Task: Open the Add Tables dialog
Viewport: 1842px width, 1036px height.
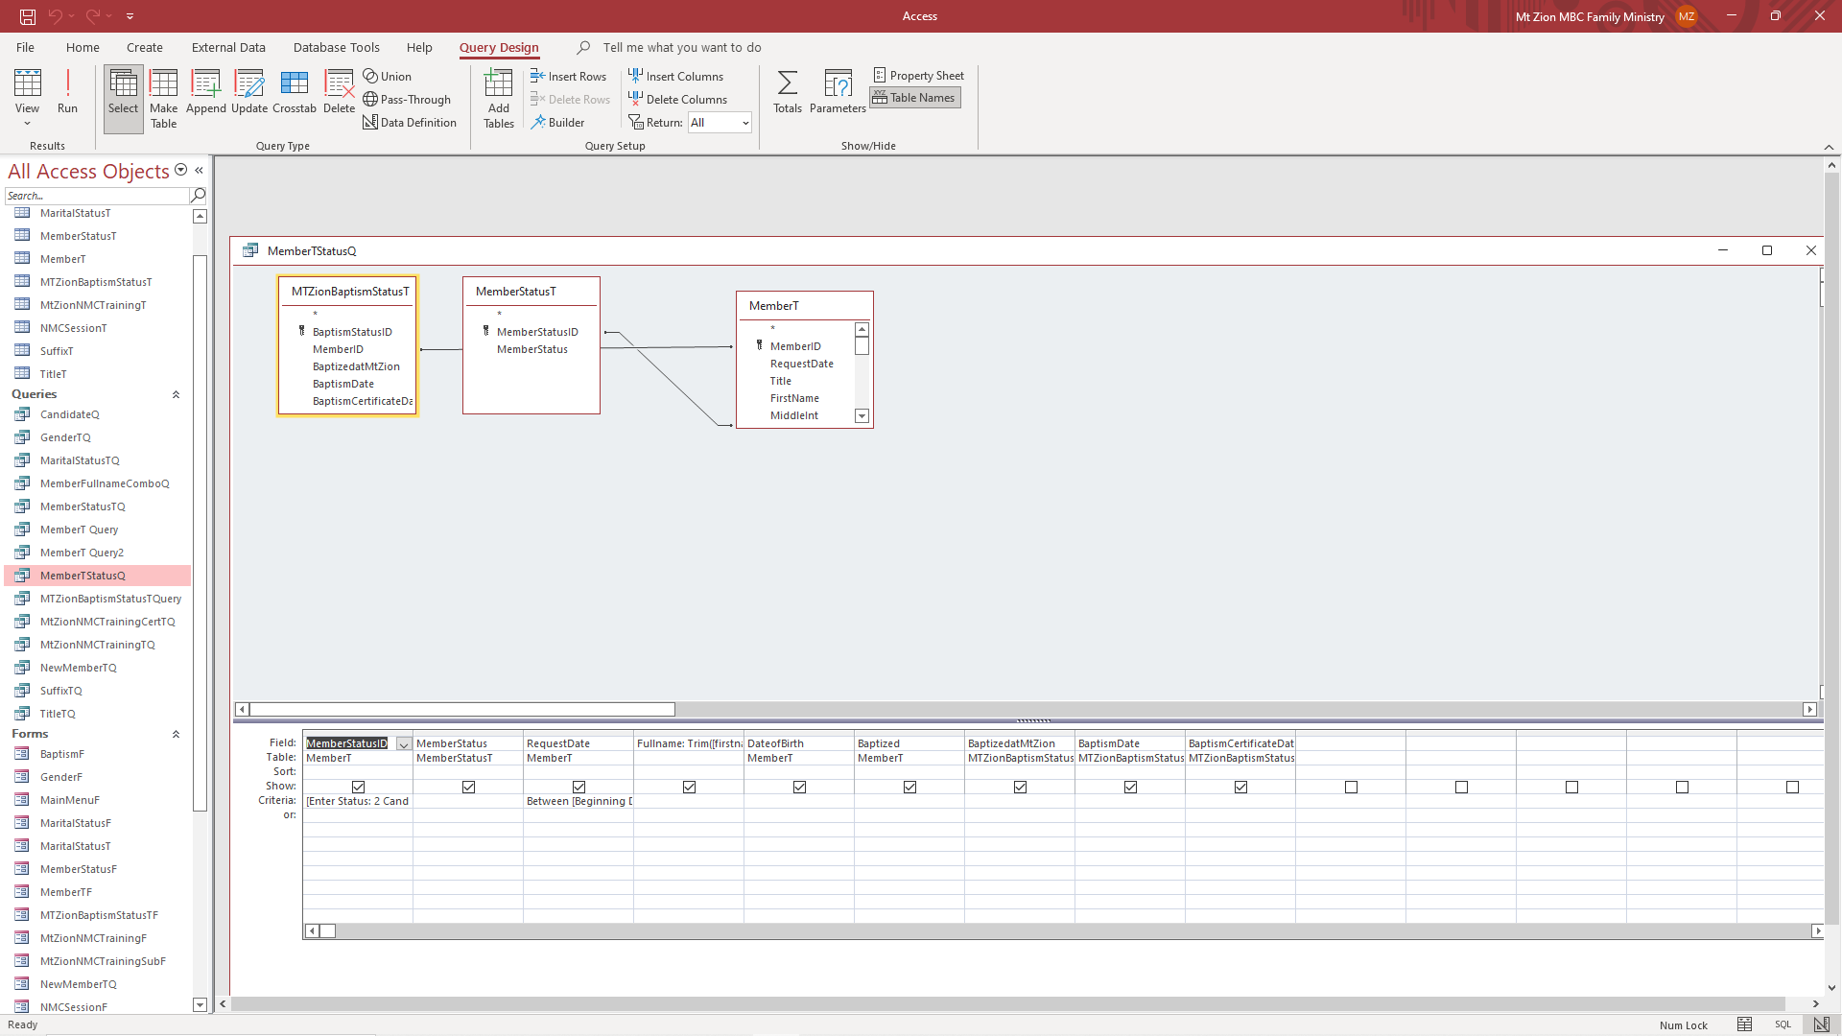Action: click(x=498, y=99)
